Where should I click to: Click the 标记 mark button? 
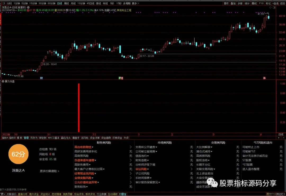[x=268, y=3]
